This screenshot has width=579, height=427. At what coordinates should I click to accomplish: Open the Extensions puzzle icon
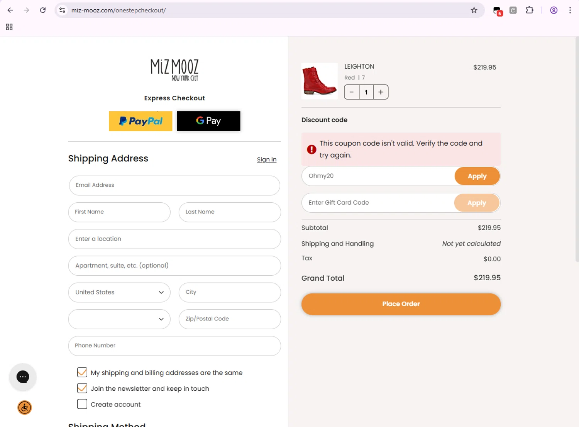point(530,10)
